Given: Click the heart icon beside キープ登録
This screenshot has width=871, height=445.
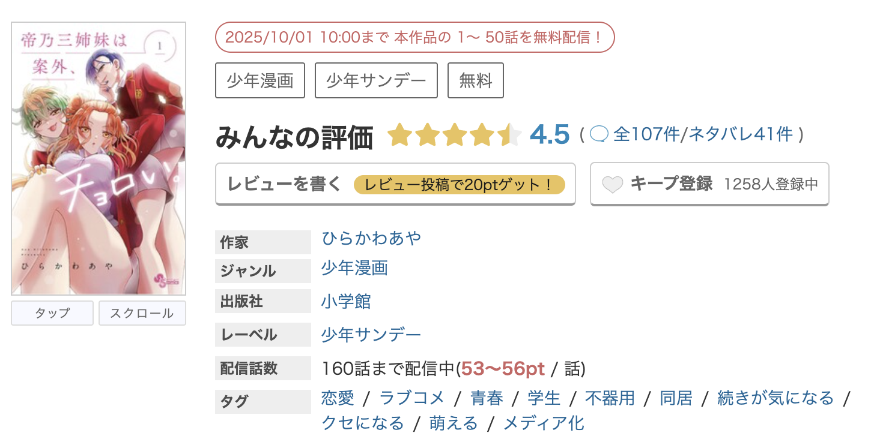Looking at the screenshot, I should pyautogui.click(x=612, y=184).
